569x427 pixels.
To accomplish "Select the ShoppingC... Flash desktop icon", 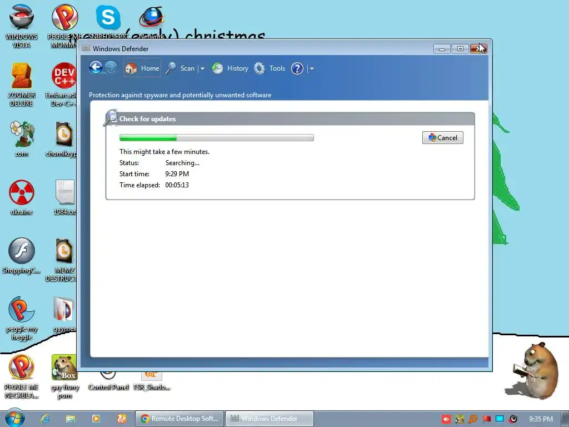I will coord(22,256).
